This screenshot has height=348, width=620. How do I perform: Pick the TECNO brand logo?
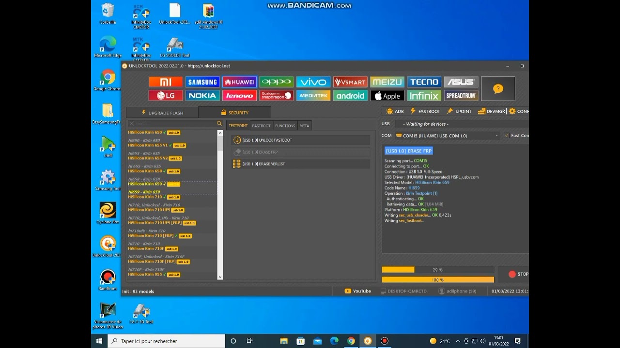coord(424,82)
